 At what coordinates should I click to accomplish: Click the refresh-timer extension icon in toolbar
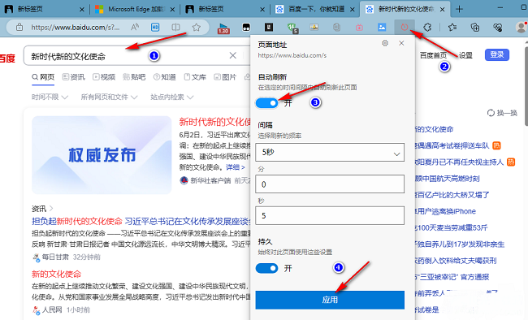point(405,27)
